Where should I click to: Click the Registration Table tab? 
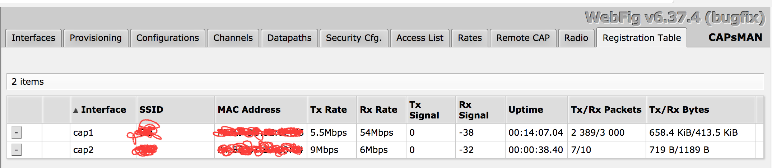click(642, 38)
